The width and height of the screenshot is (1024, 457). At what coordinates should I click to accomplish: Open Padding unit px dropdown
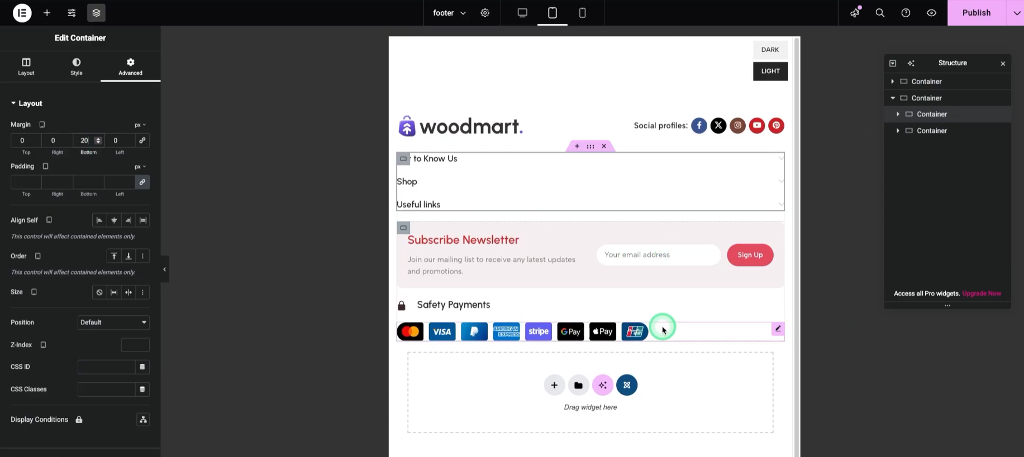(x=140, y=167)
